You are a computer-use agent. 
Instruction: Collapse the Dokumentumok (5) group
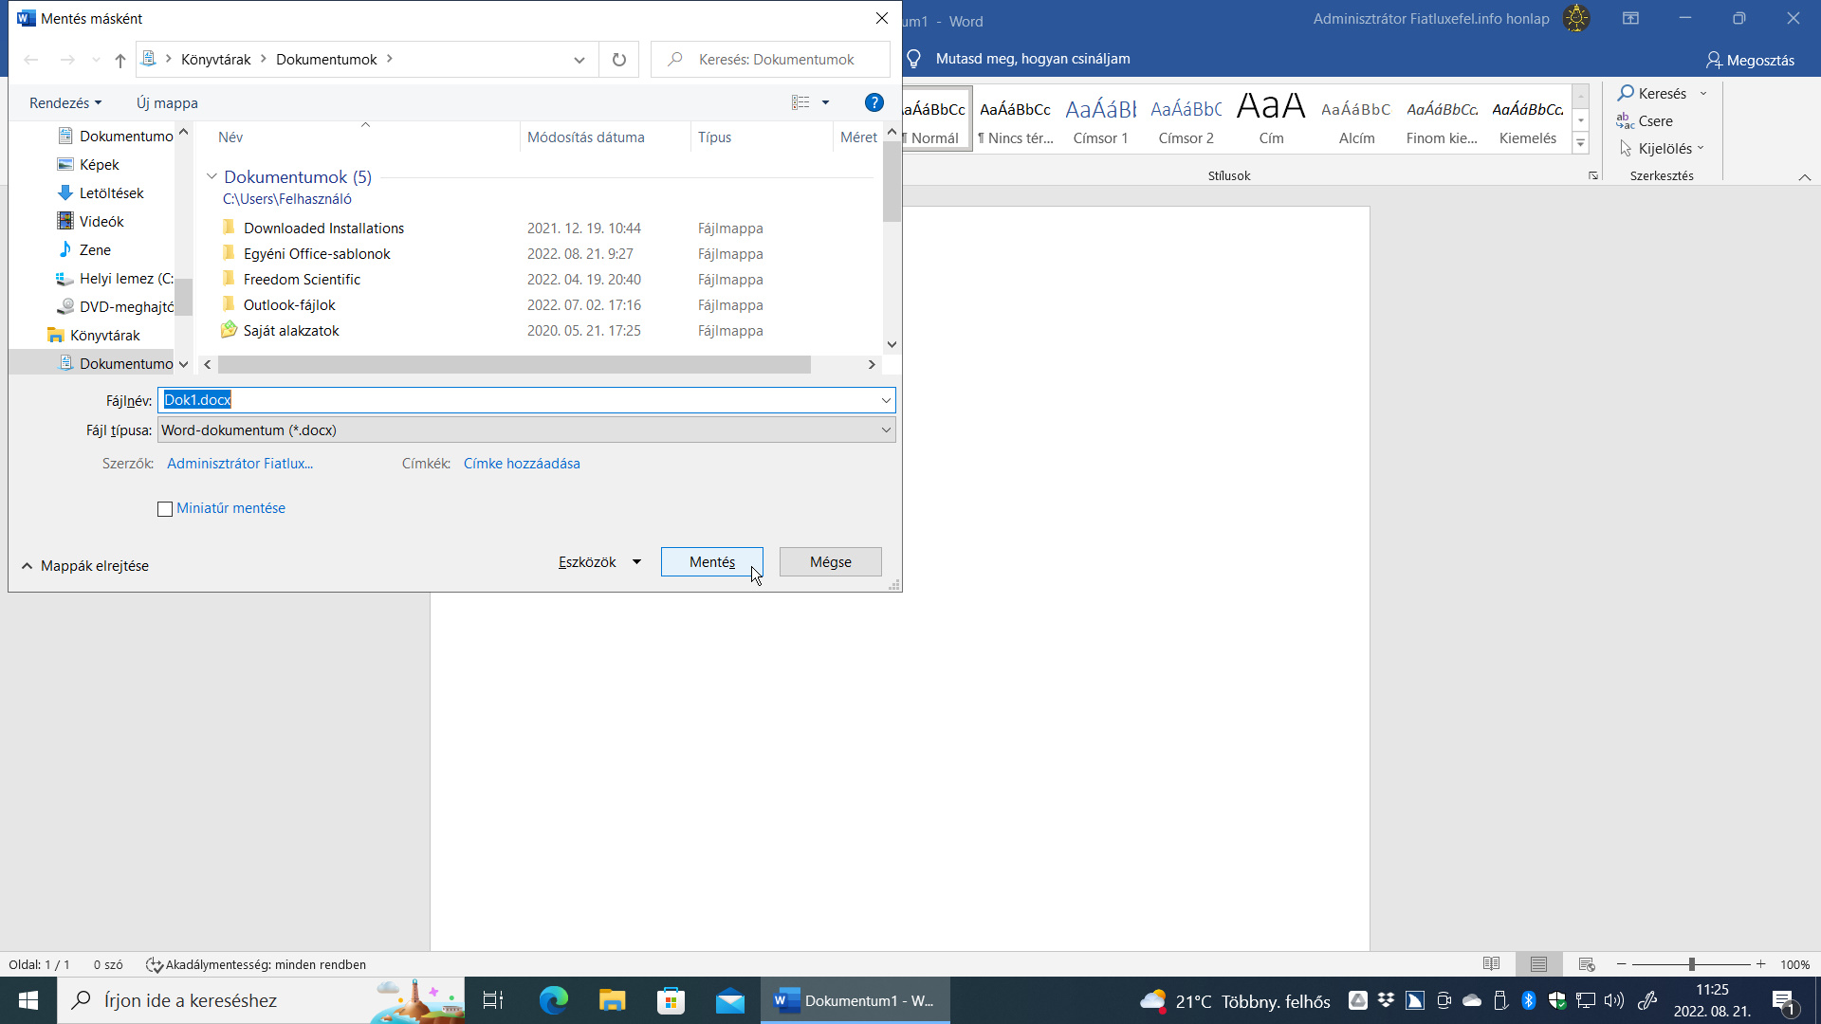pyautogui.click(x=212, y=176)
